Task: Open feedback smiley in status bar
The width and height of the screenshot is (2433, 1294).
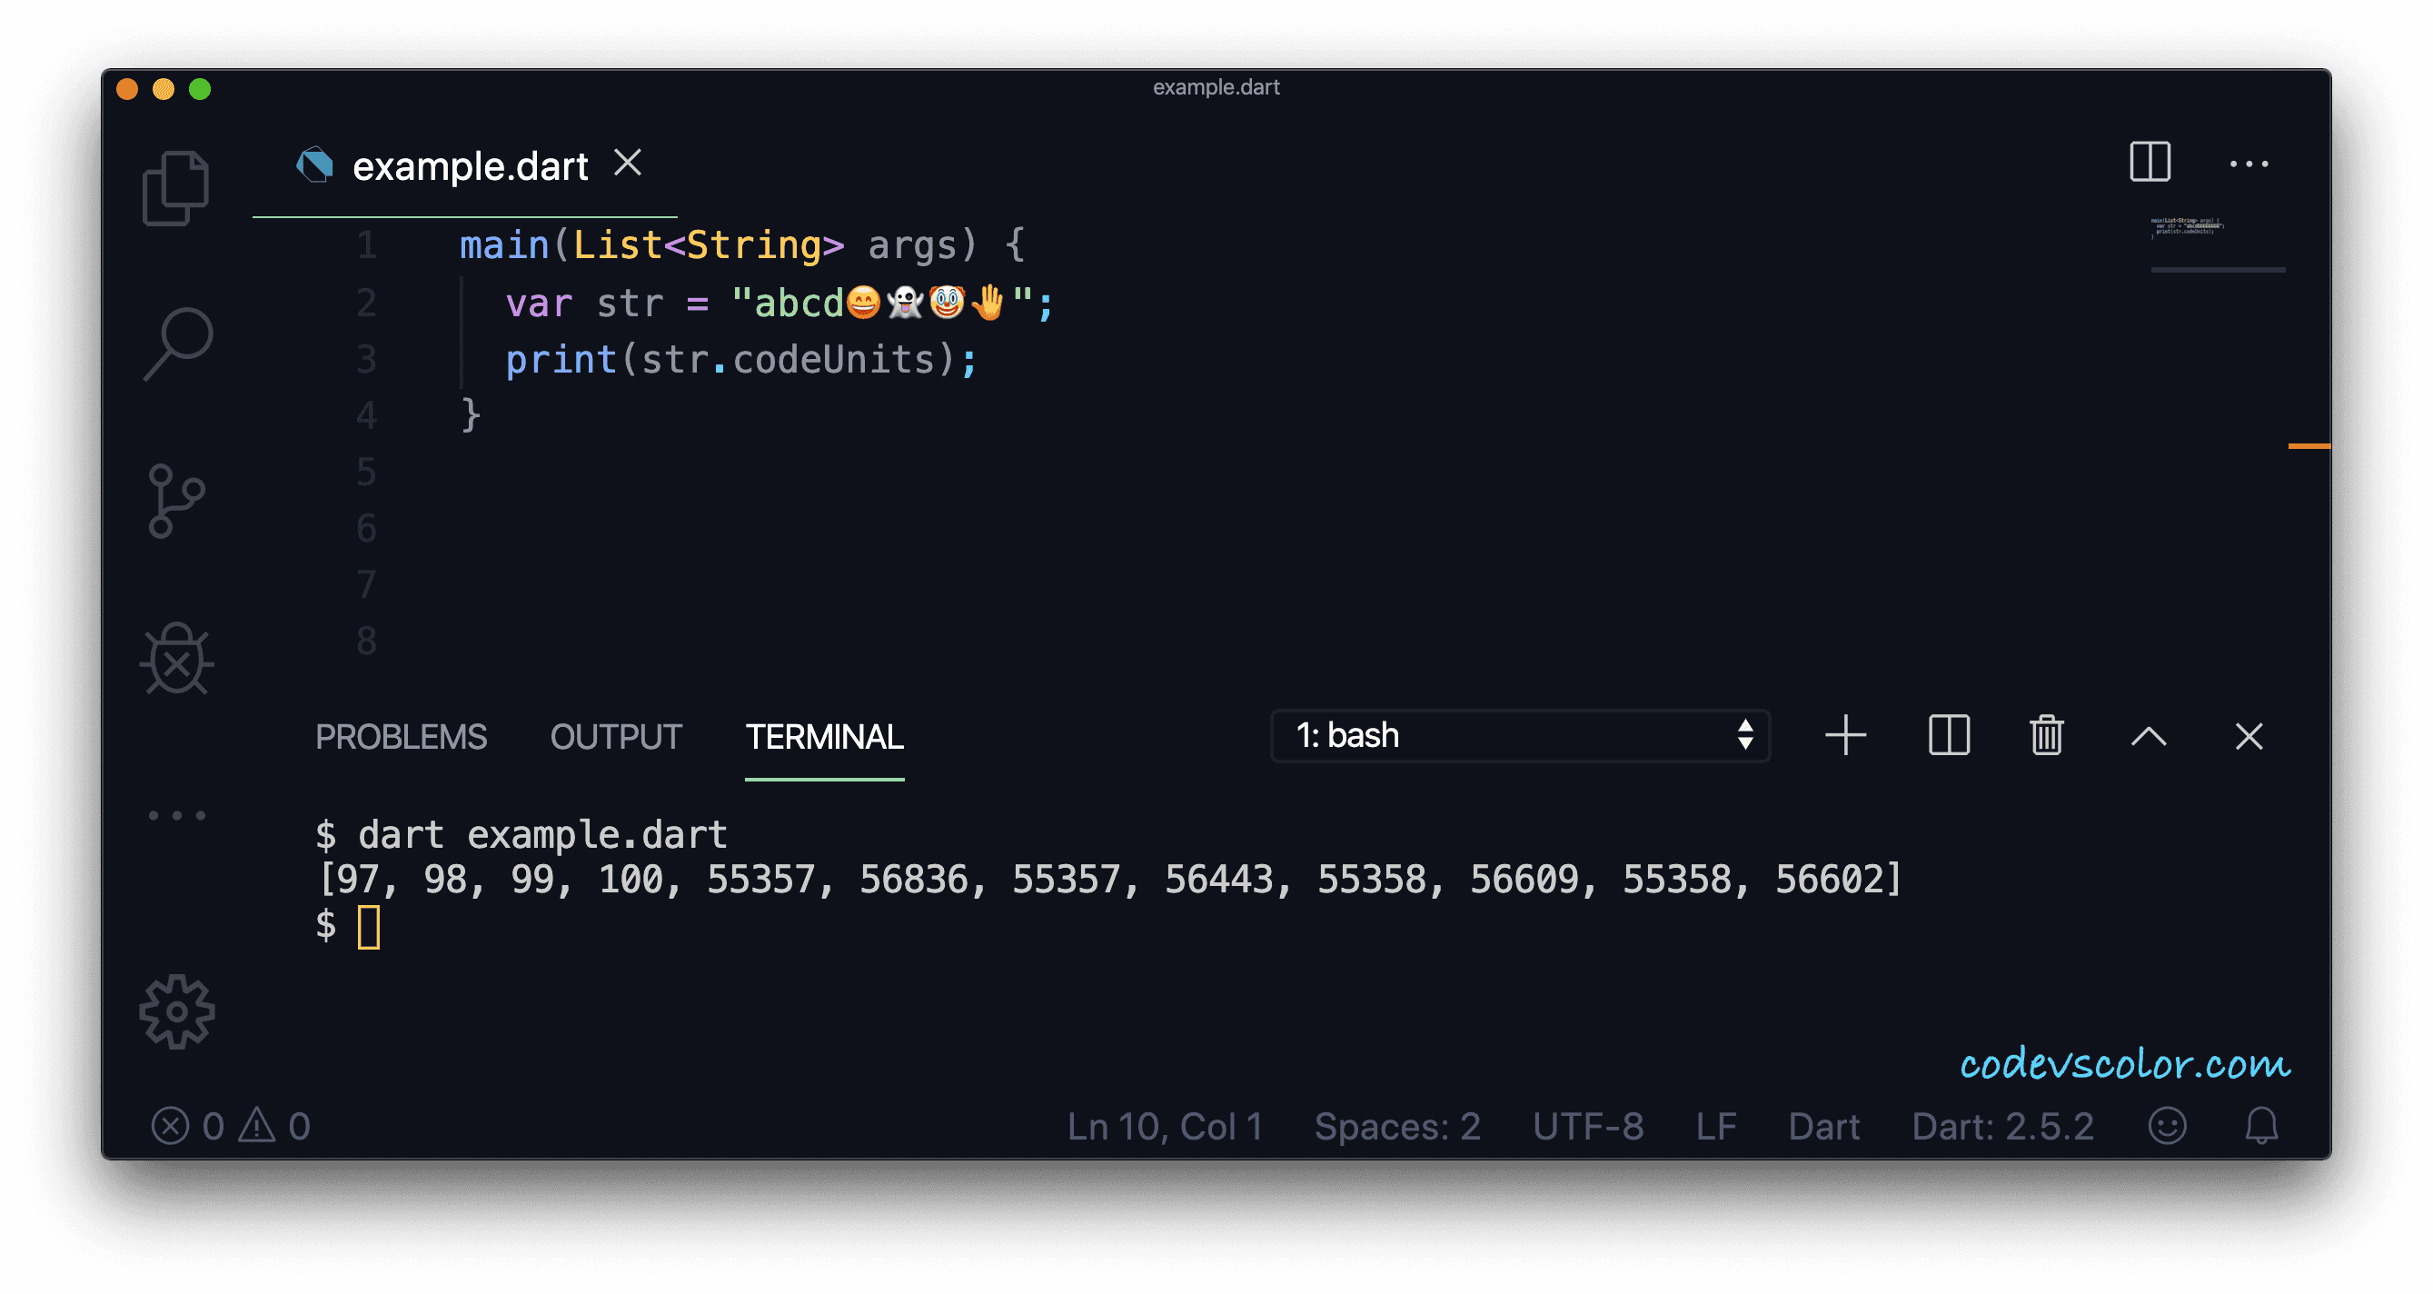Action: [2167, 1126]
